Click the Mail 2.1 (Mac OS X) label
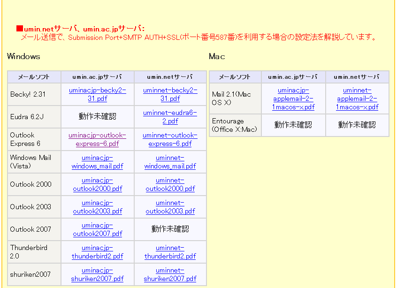Screen dimensions: 397x288 231,99
